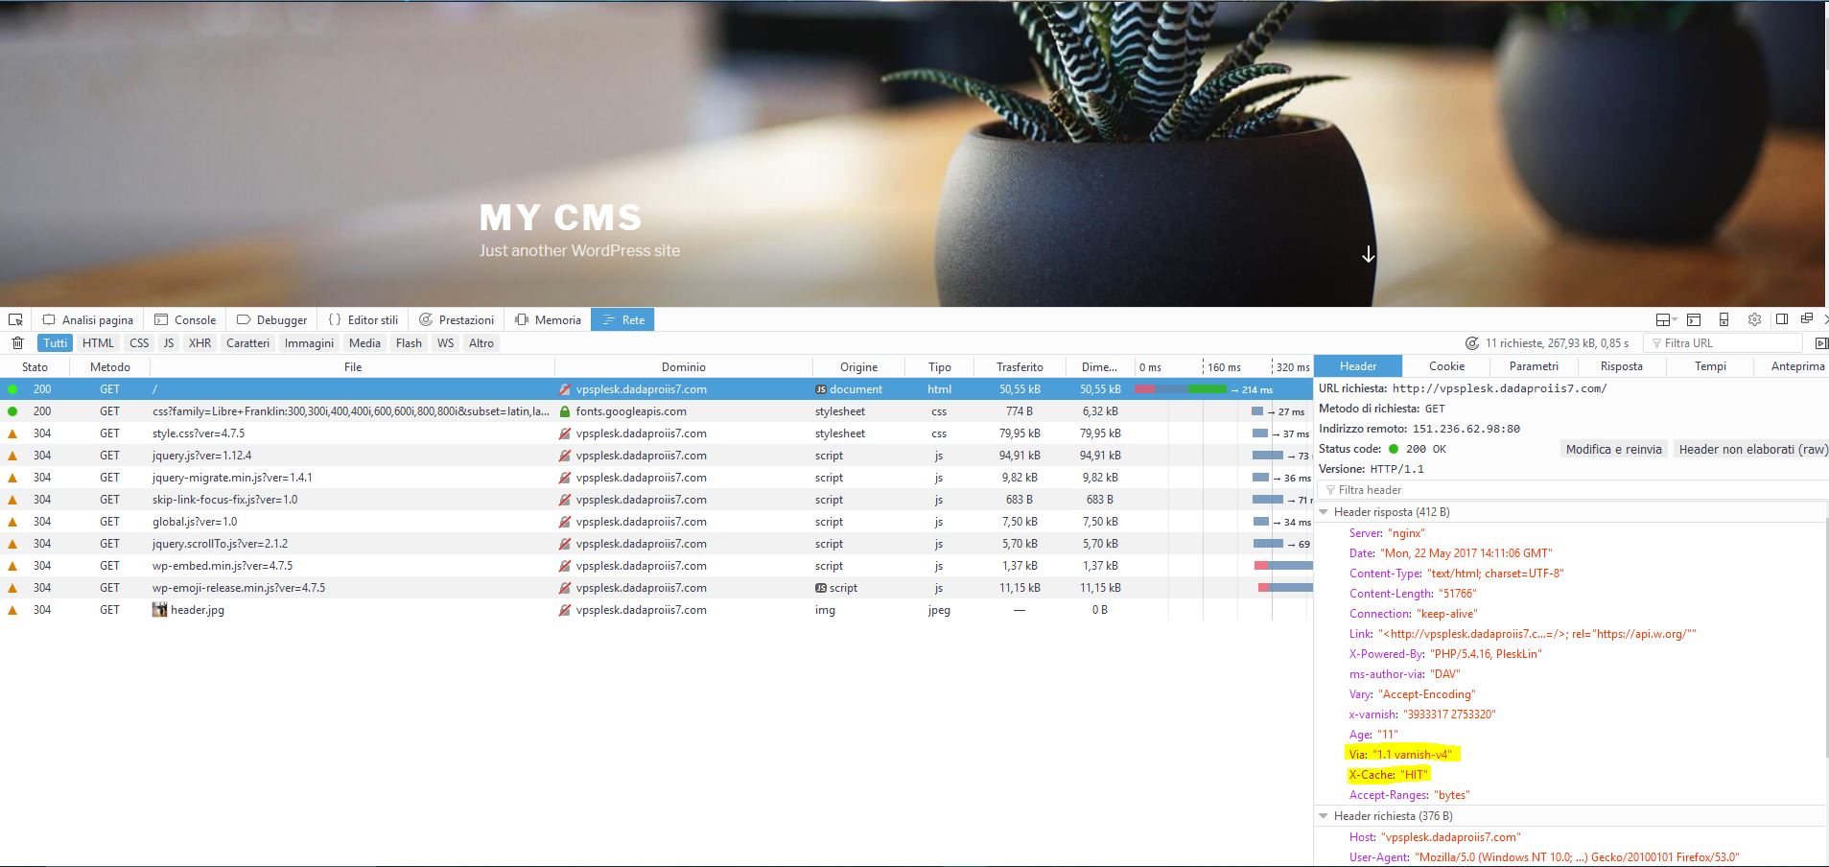Screen dimensions: 1829x867
Task: Detach devtools into separate window icon
Action: (x=1807, y=319)
